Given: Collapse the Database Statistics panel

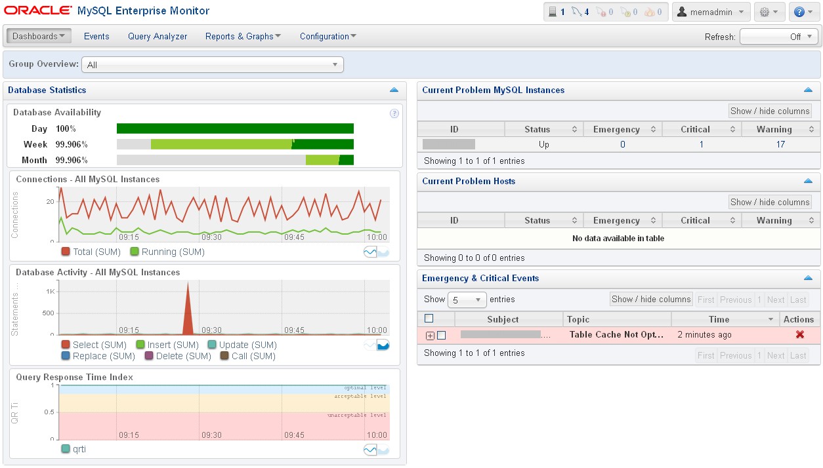Looking at the screenshot, I should coord(394,90).
